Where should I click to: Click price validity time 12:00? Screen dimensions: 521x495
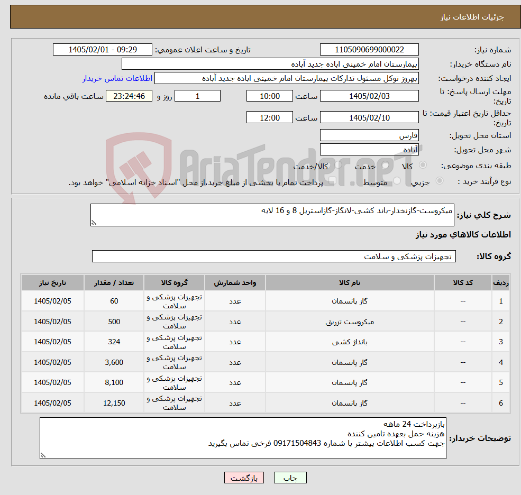click(x=269, y=117)
